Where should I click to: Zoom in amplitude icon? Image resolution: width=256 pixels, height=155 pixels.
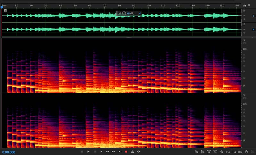click(x=196, y=152)
